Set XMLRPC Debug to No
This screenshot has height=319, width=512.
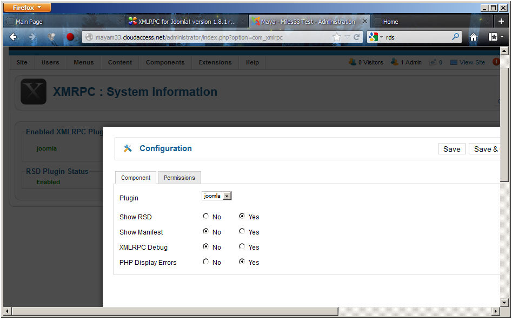point(205,246)
